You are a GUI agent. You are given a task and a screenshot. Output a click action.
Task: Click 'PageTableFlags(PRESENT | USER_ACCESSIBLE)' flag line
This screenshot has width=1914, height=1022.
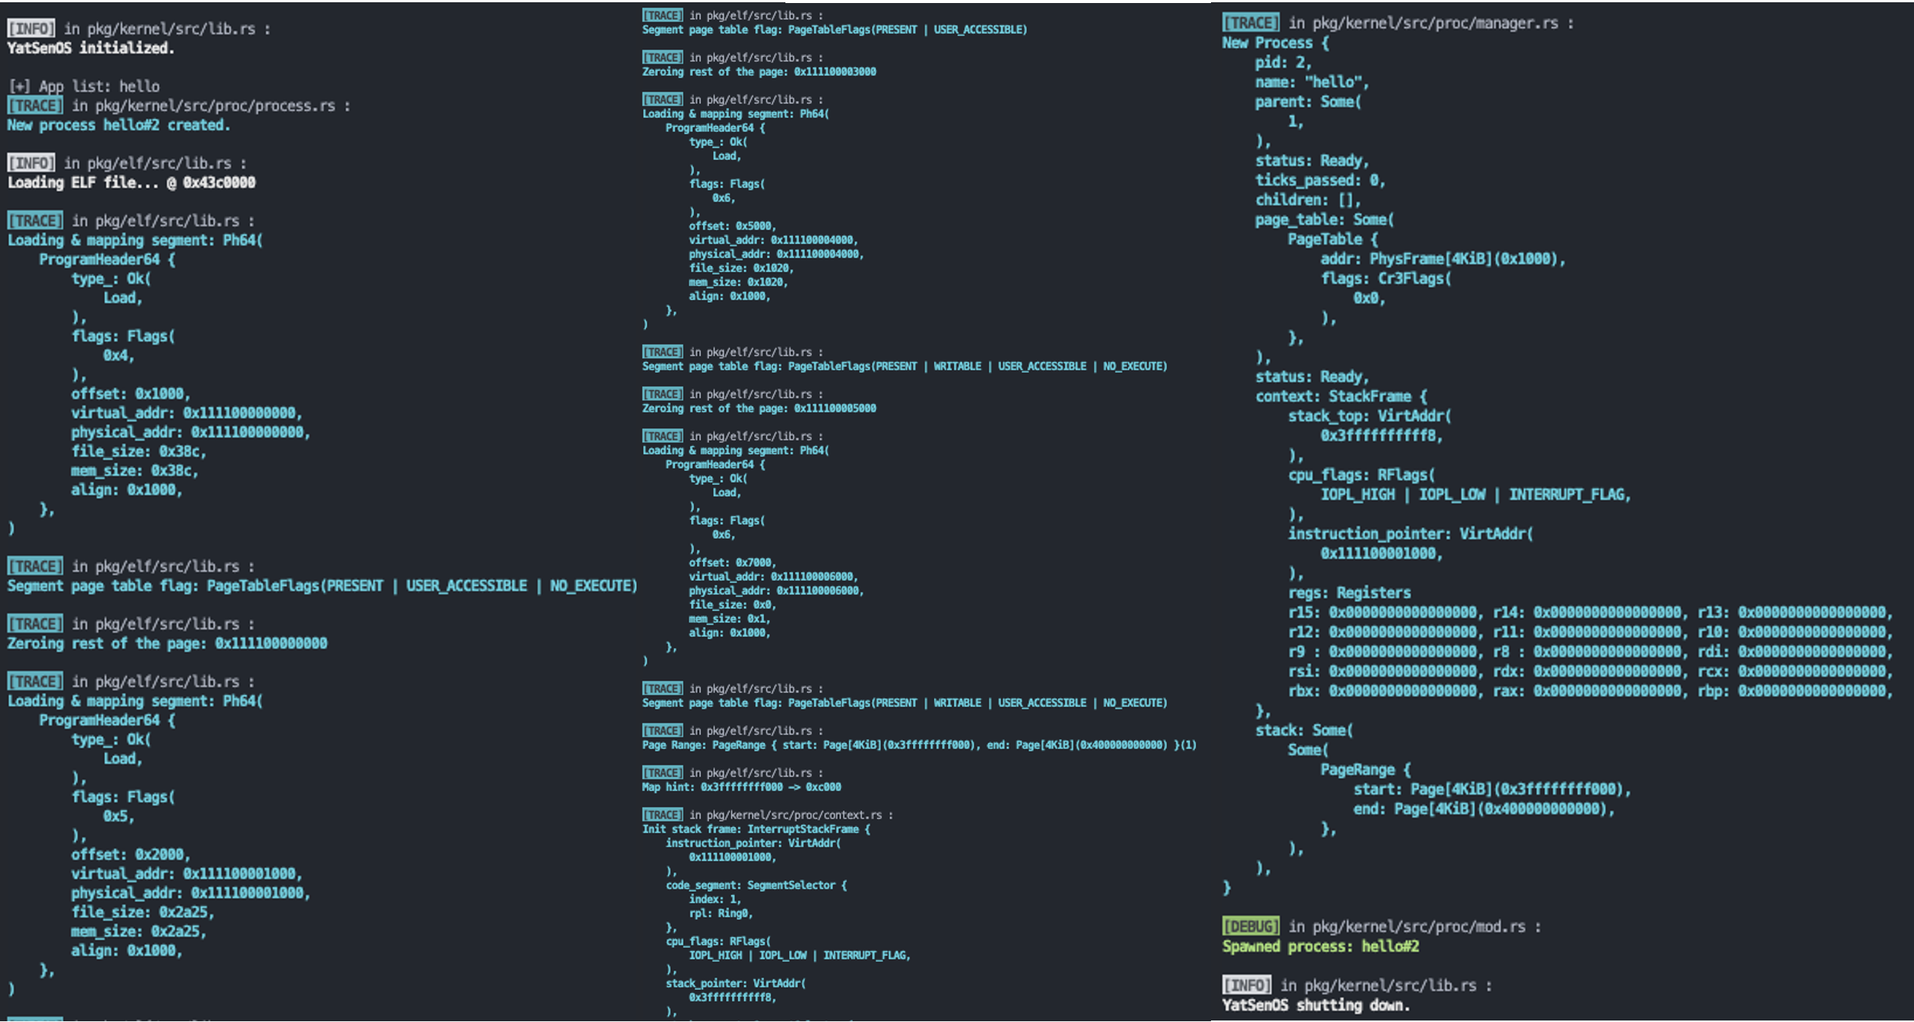coord(835,29)
